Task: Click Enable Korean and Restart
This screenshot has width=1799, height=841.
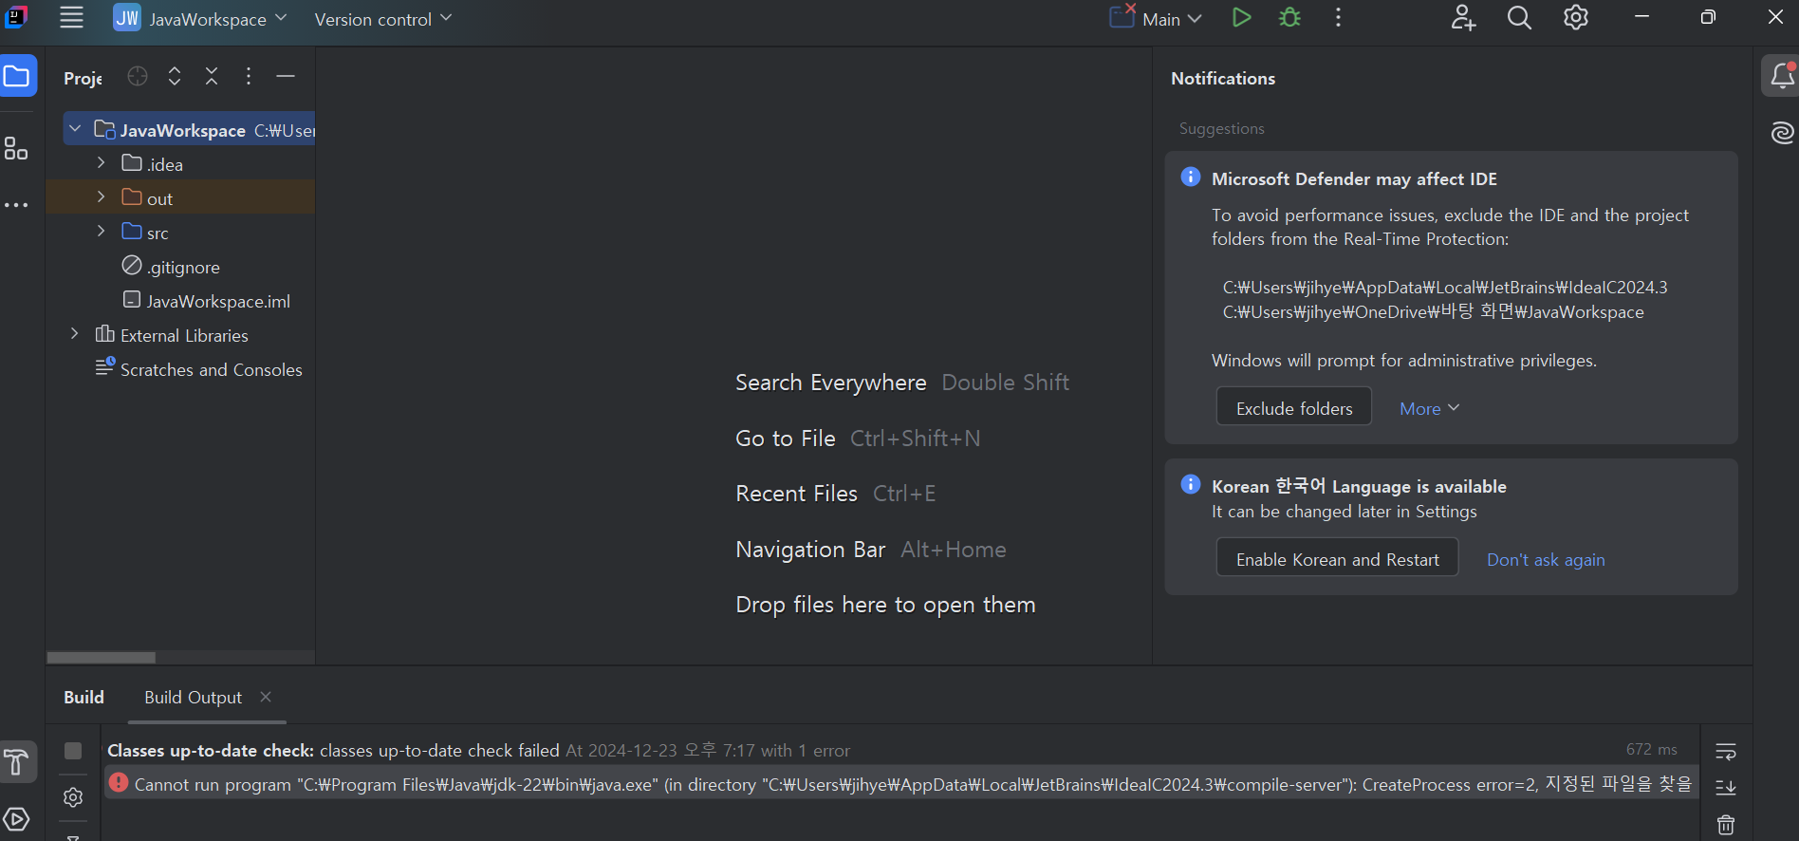Action: tap(1337, 559)
